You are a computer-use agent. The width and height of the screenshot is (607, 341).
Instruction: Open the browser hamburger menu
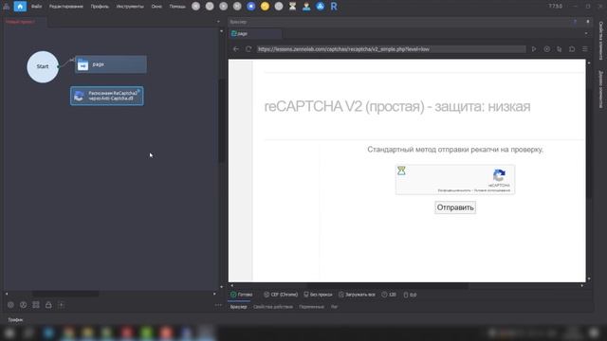pos(585,49)
